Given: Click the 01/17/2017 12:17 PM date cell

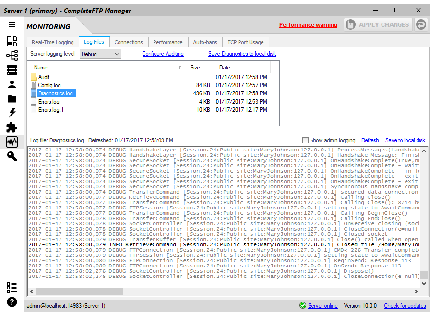Looking at the screenshot, I should click(x=241, y=110).
